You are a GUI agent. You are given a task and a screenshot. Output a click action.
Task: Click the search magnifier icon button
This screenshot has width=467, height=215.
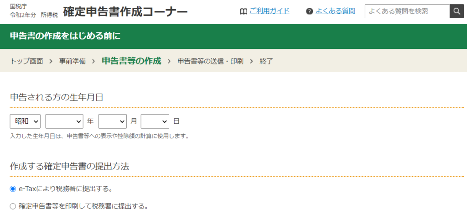457,11
